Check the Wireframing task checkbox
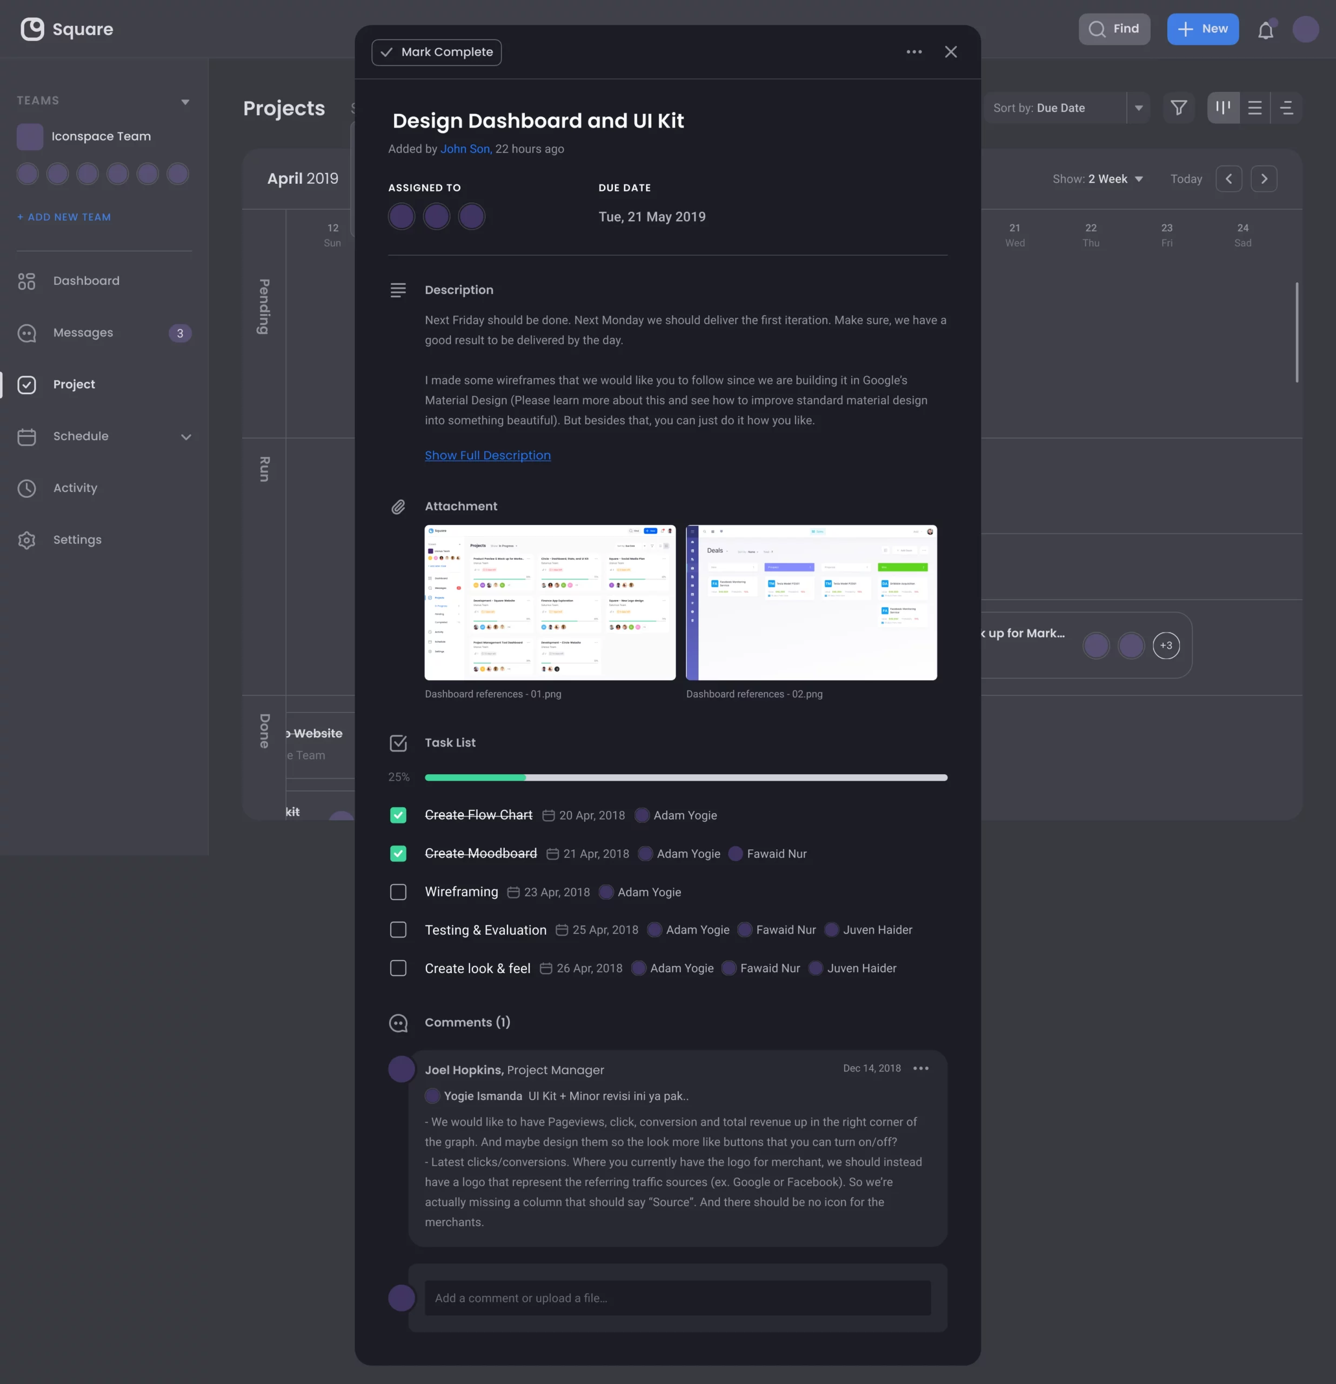Image resolution: width=1336 pixels, height=1384 pixels. (x=398, y=892)
